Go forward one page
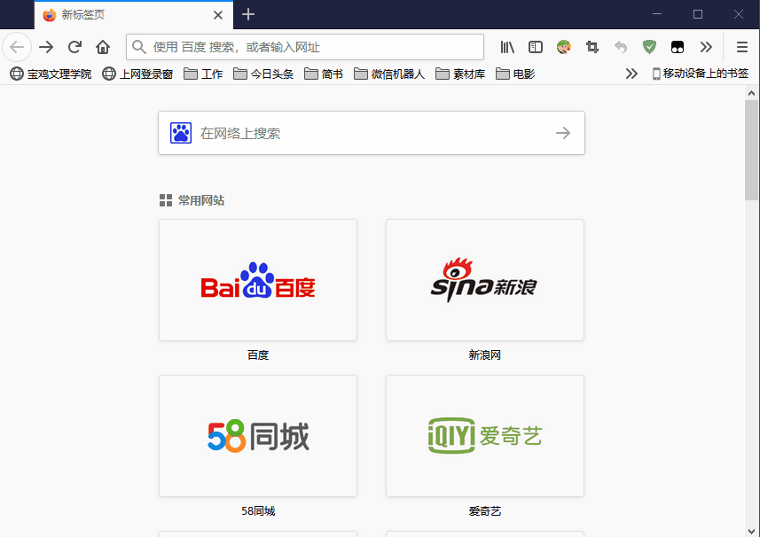 click(x=46, y=47)
